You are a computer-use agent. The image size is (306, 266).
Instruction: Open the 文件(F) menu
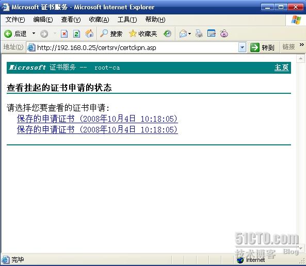[15, 20]
